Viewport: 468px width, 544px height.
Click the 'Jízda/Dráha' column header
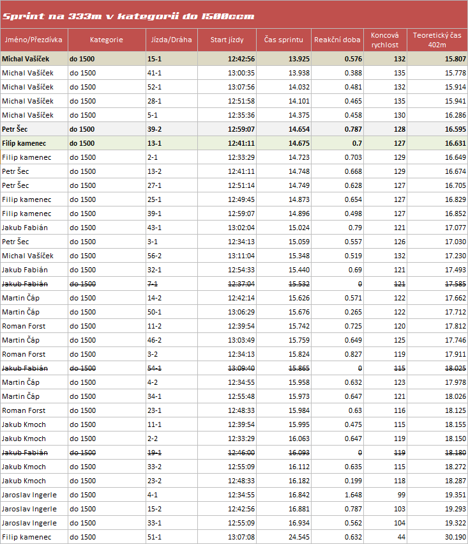[x=170, y=40]
